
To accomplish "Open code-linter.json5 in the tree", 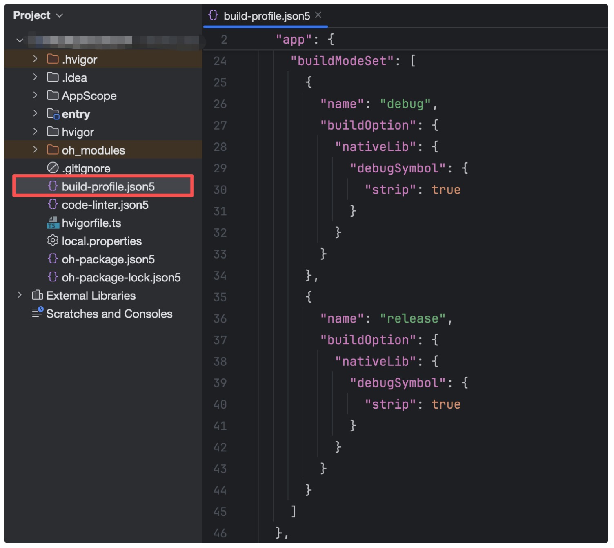I will coord(105,205).
